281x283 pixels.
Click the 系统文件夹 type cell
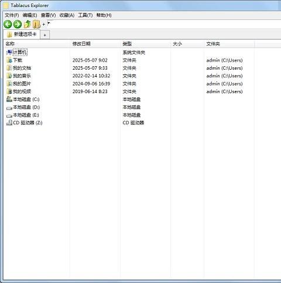coord(134,52)
